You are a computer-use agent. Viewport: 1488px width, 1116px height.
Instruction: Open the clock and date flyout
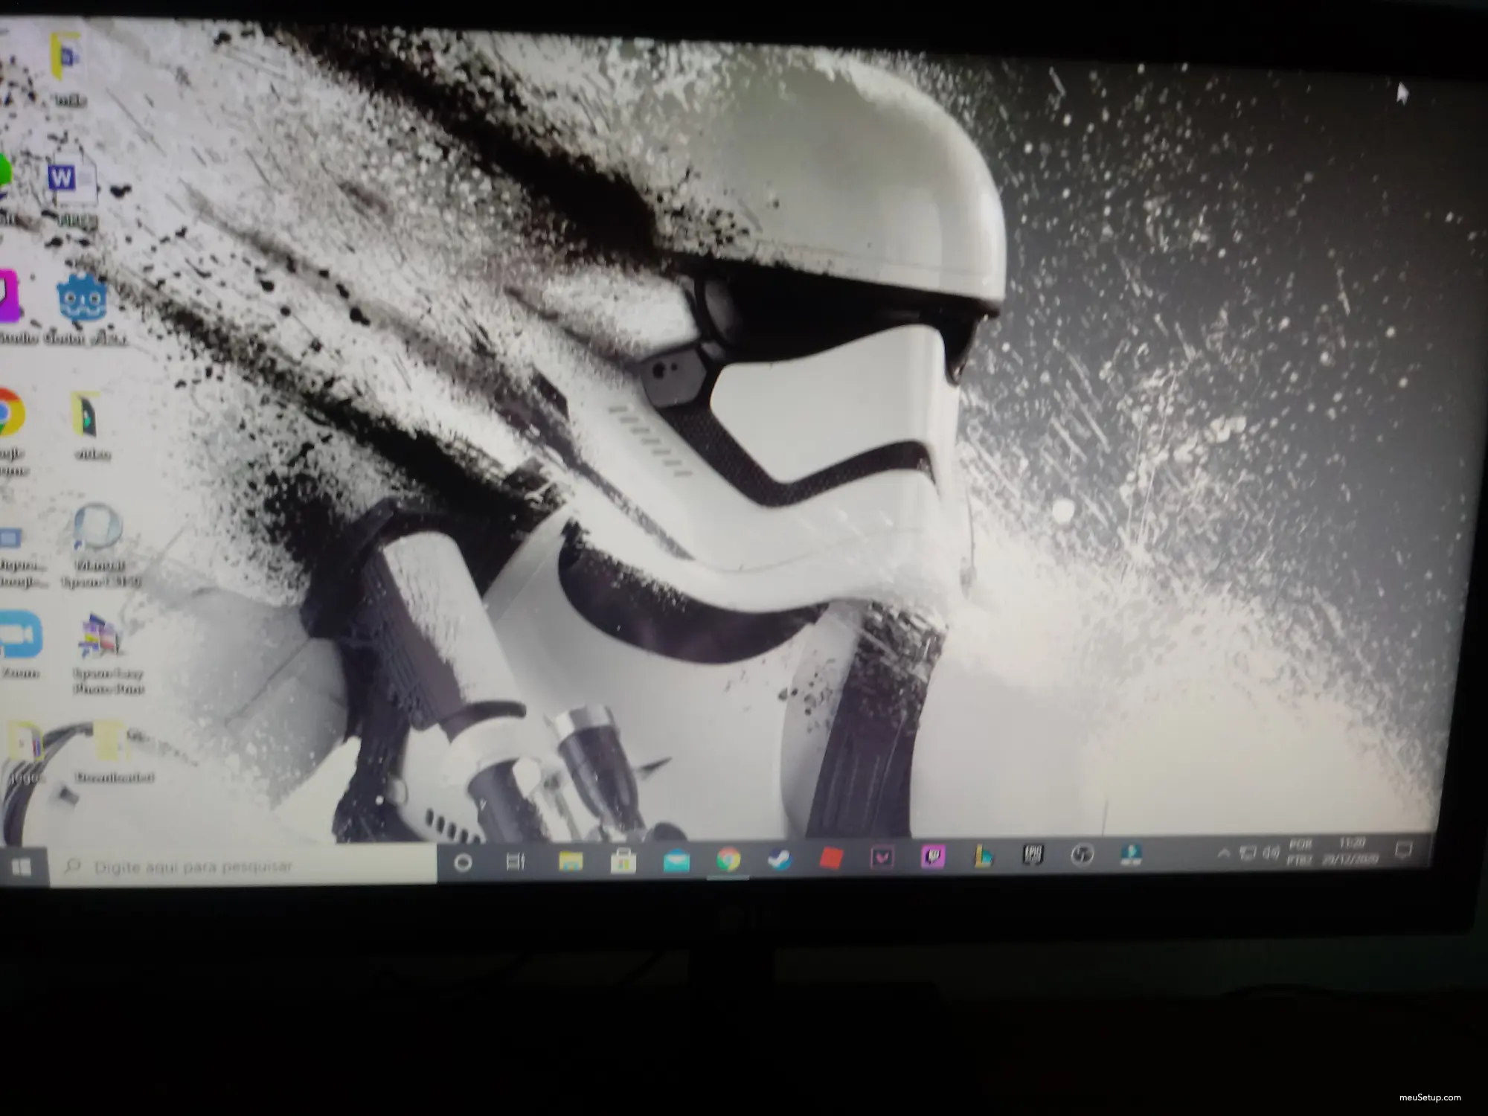[x=1350, y=850]
